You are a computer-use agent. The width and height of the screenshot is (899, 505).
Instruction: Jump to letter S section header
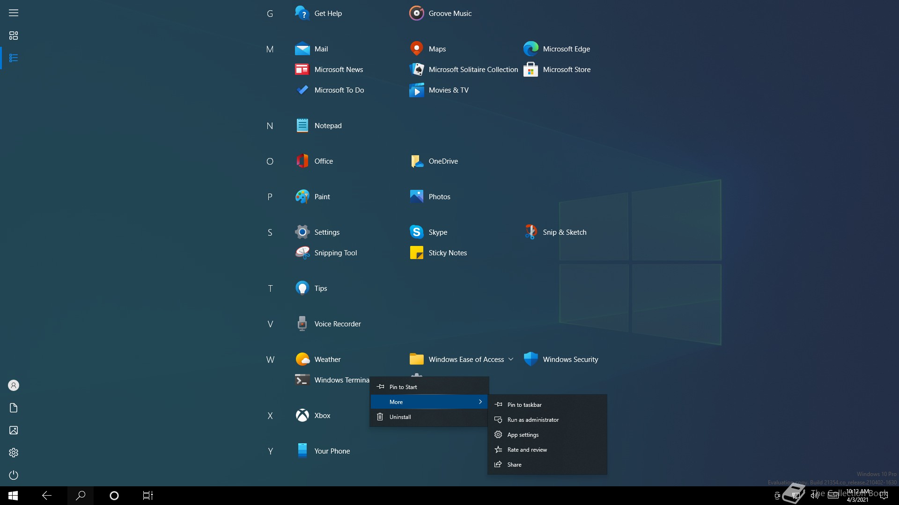click(x=270, y=232)
